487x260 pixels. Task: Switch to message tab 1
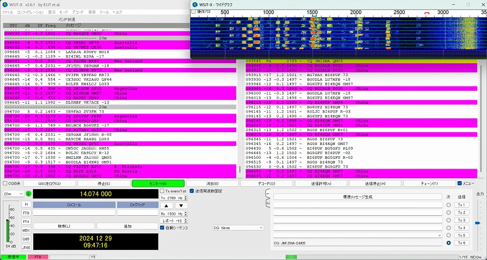point(268,194)
